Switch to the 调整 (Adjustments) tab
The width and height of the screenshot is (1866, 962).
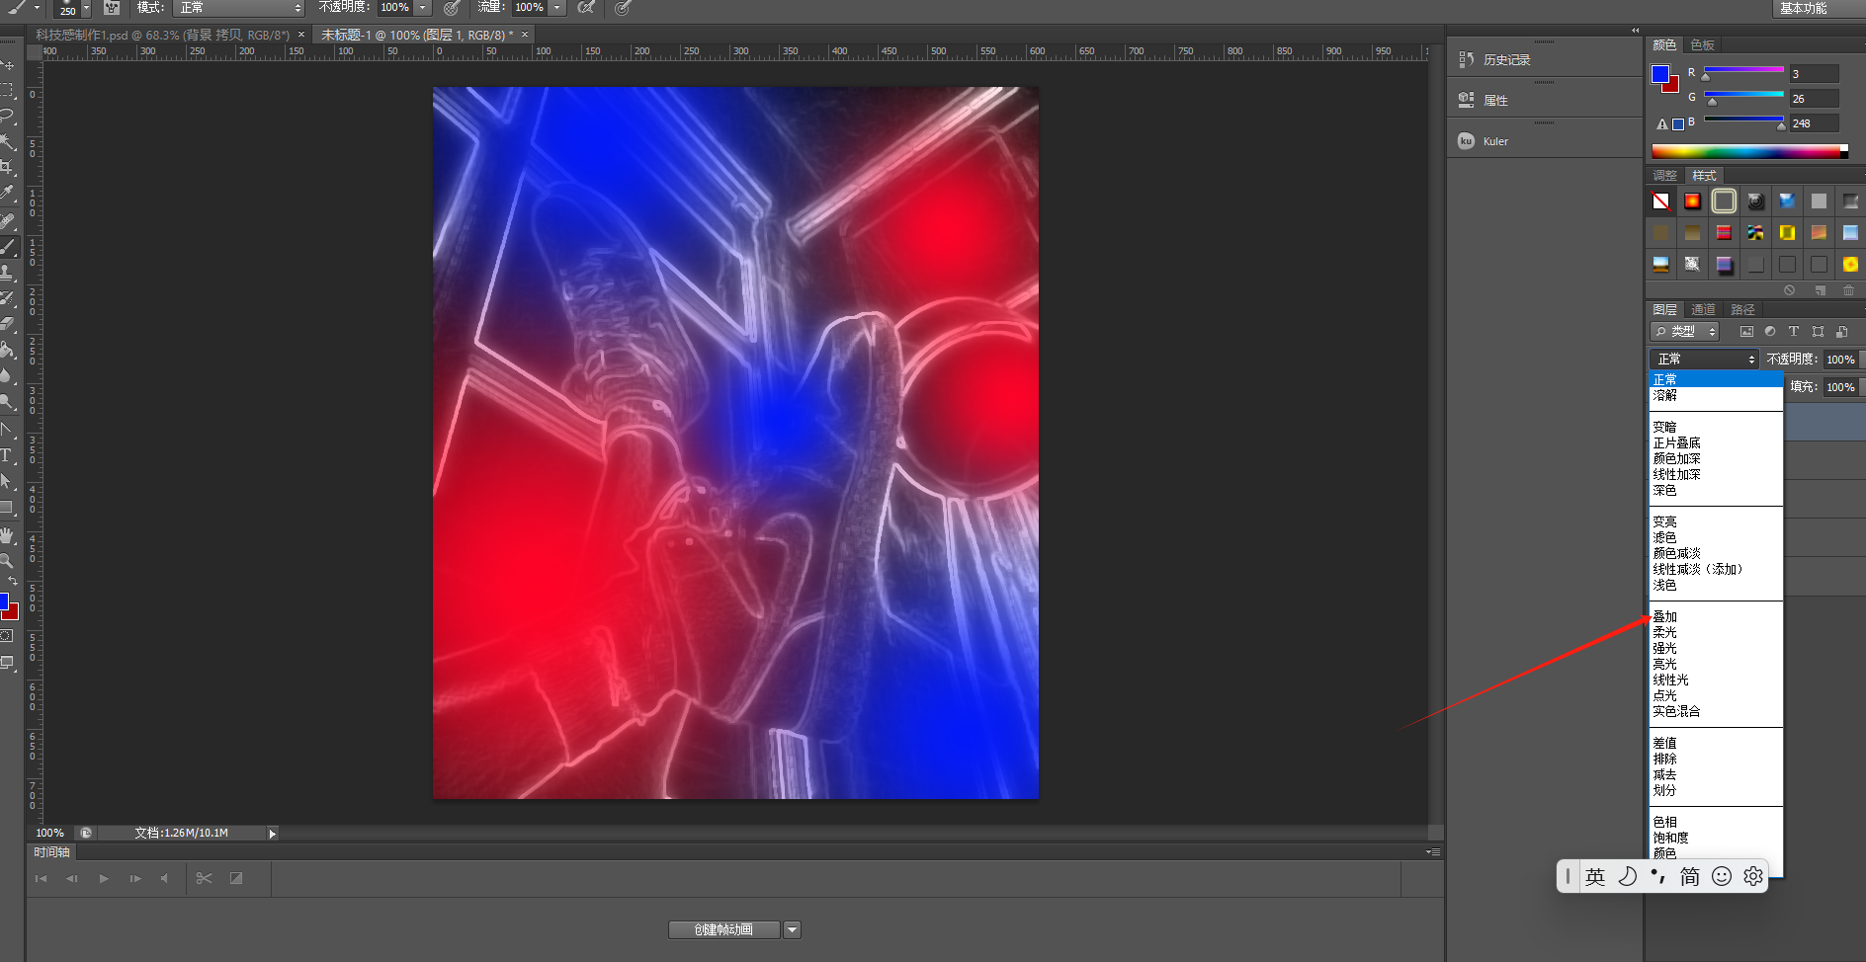(1665, 176)
